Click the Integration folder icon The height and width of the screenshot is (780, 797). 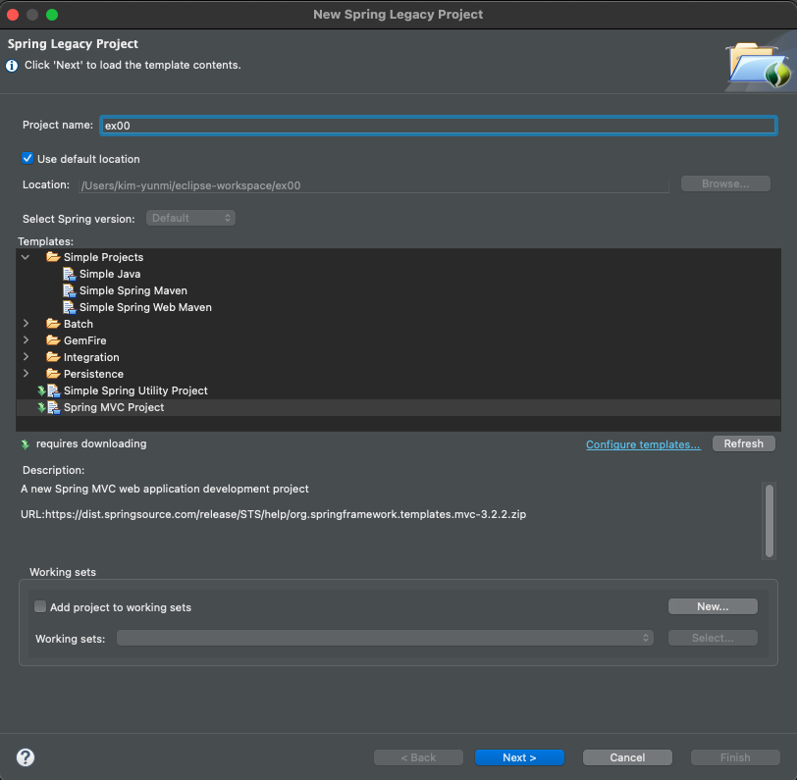[x=53, y=357]
